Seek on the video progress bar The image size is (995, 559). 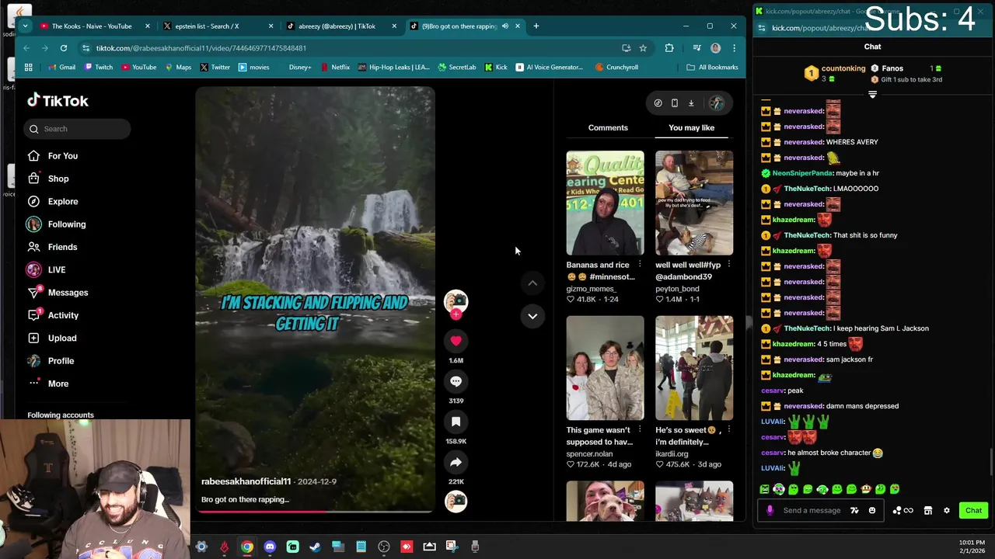pos(315,511)
